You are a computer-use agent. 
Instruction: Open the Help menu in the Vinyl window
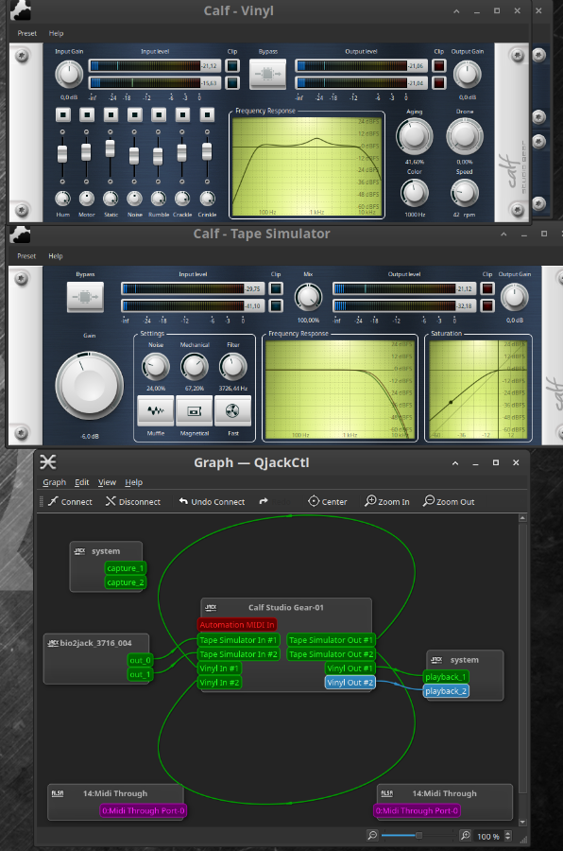pos(56,33)
